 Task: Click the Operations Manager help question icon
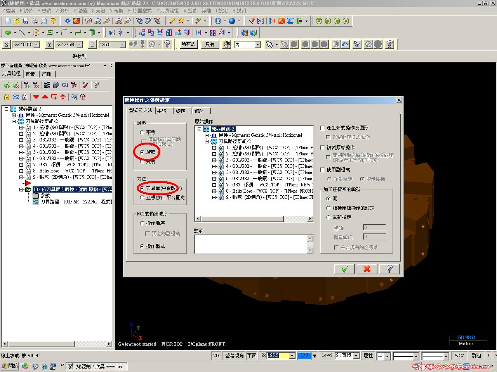pyautogui.click(x=96, y=85)
